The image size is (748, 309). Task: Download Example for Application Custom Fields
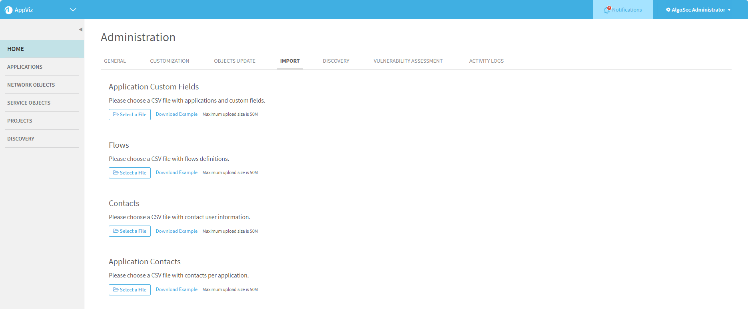click(x=176, y=114)
